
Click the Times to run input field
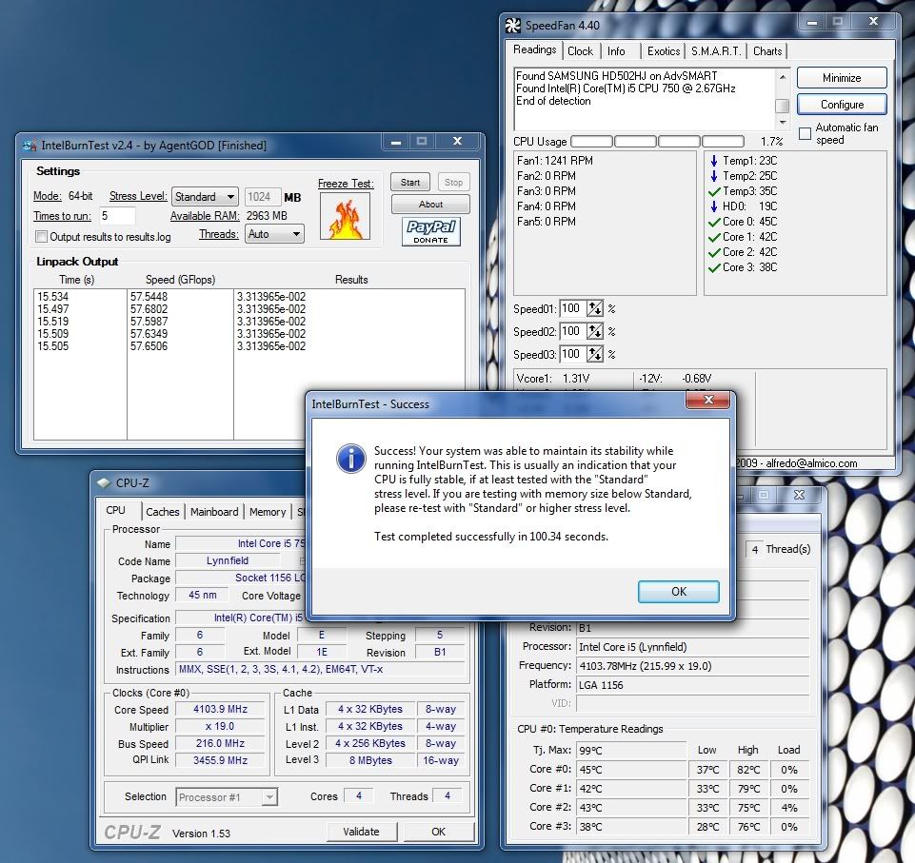(x=117, y=216)
